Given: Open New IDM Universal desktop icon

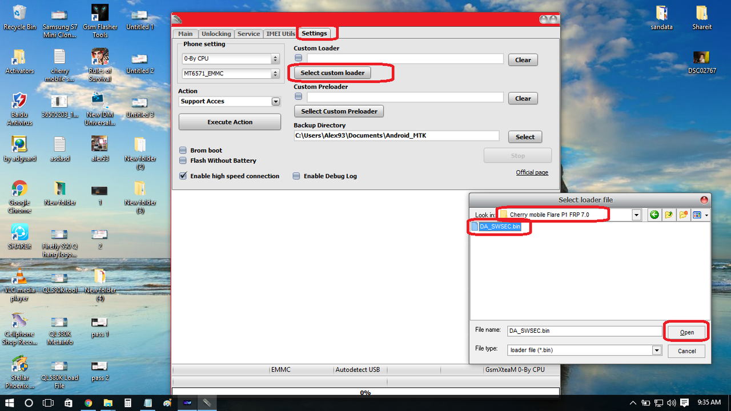Looking at the screenshot, I should (x=100, y=110).
